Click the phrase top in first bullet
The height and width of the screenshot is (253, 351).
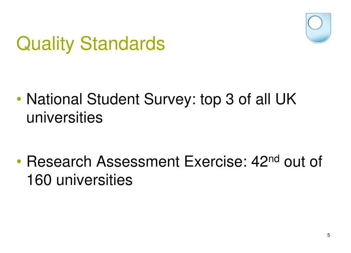pyautogui.click(x=210, y=100)
